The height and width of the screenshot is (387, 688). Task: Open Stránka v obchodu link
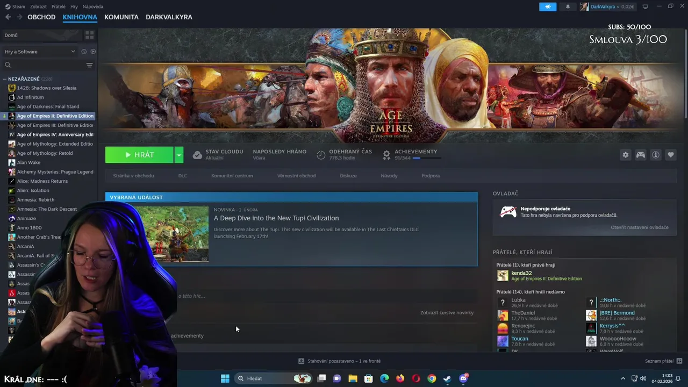pos(133,176)
